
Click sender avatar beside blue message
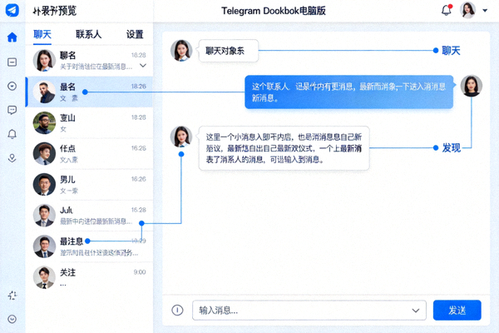point(472,86)
